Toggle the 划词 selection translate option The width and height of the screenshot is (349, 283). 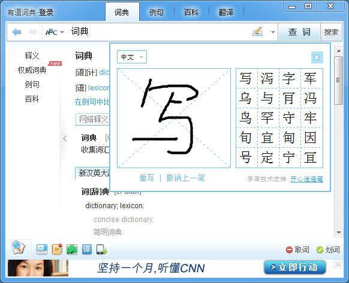click(x=328, y=250)
